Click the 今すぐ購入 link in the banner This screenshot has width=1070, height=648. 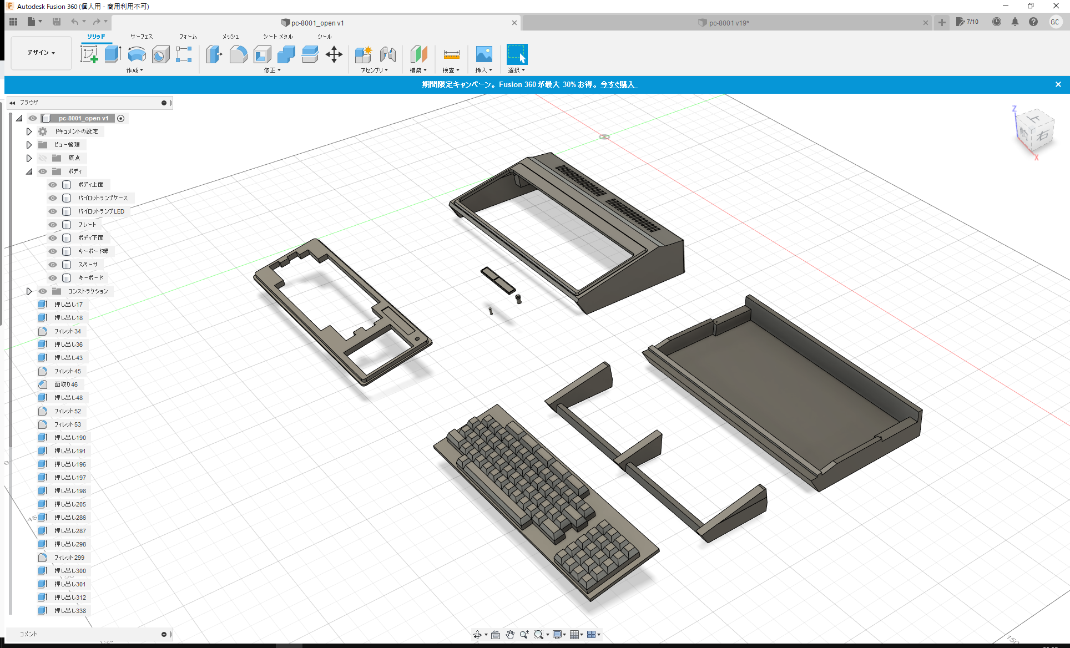tap(618, 84)
